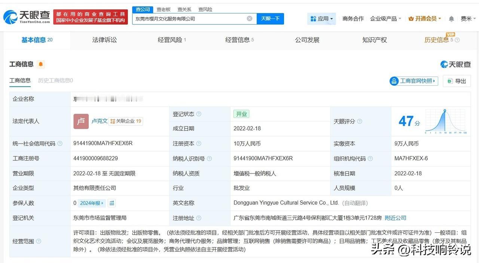Click help icon next to 登记状态
Screen dimensions: 479x263
199,114
